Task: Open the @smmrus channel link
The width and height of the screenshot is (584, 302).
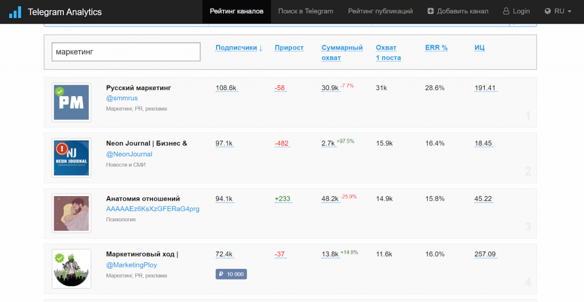Action: (x=121, y=98)
